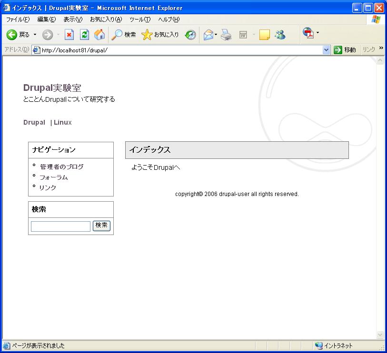The image size is (387, 353).
Task: Open フォーラム navigation link
Action: click(54, 177)
